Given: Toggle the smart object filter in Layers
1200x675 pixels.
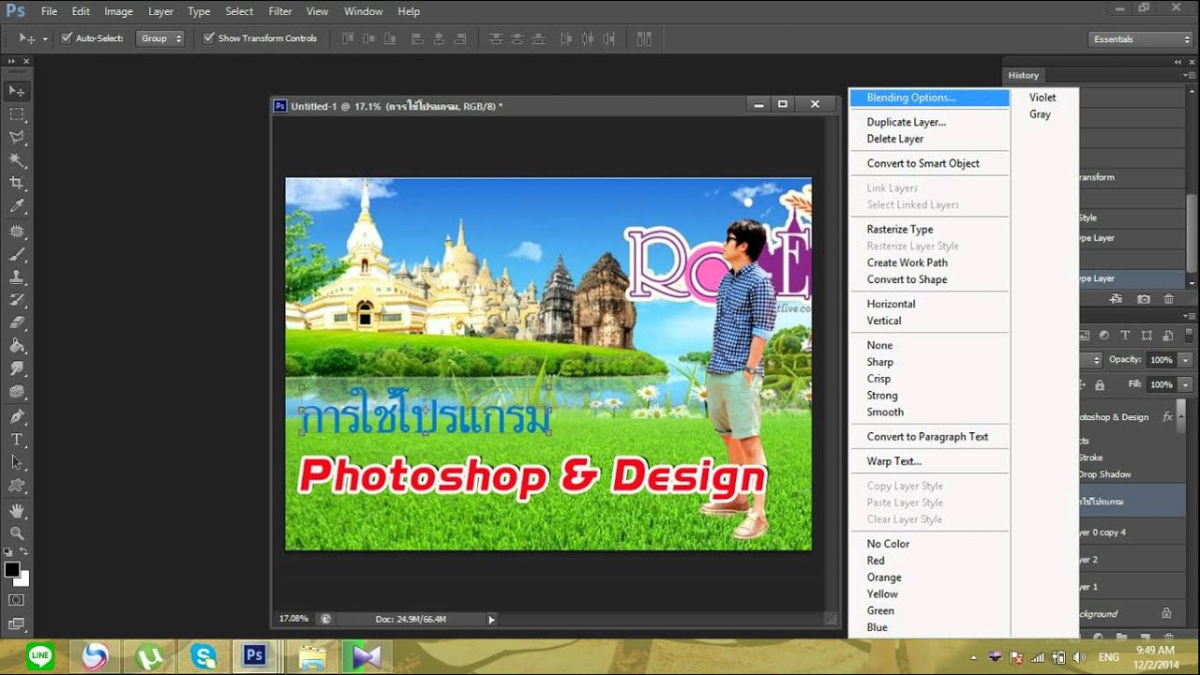Looking at the screenshot, I should point(1167,336).
